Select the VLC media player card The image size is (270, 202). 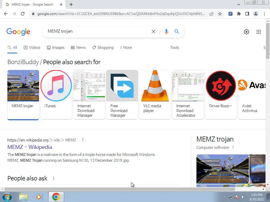155,94
